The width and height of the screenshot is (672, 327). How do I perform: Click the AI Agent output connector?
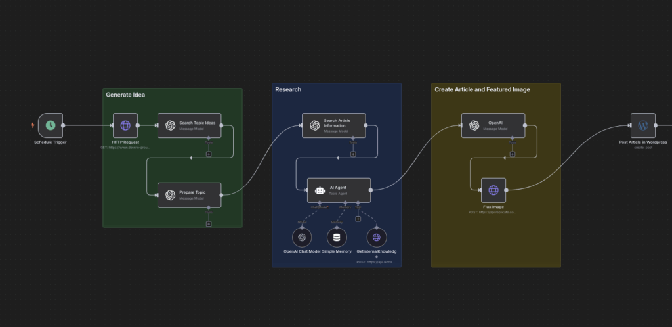(371, 190)
